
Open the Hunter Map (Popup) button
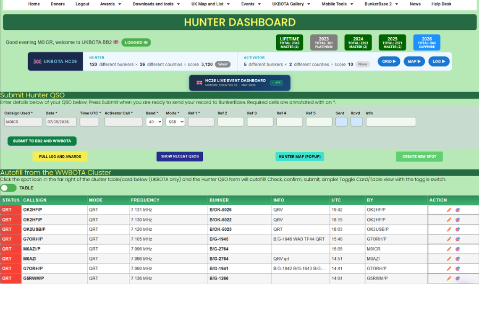coord(299,157)
